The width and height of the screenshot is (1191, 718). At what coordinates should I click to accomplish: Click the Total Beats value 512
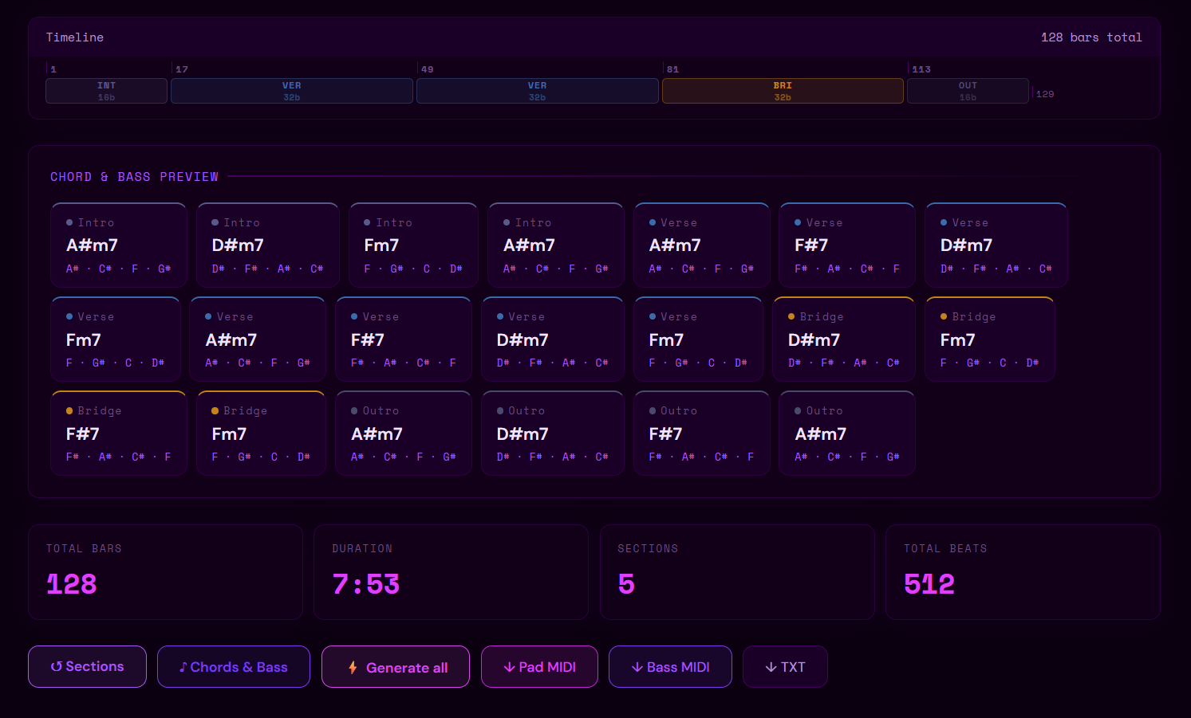[x=929, y=584]
